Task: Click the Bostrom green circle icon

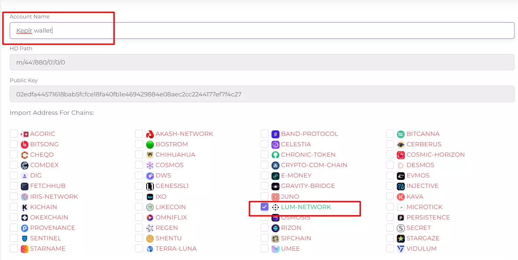Action: click(150, 145)
